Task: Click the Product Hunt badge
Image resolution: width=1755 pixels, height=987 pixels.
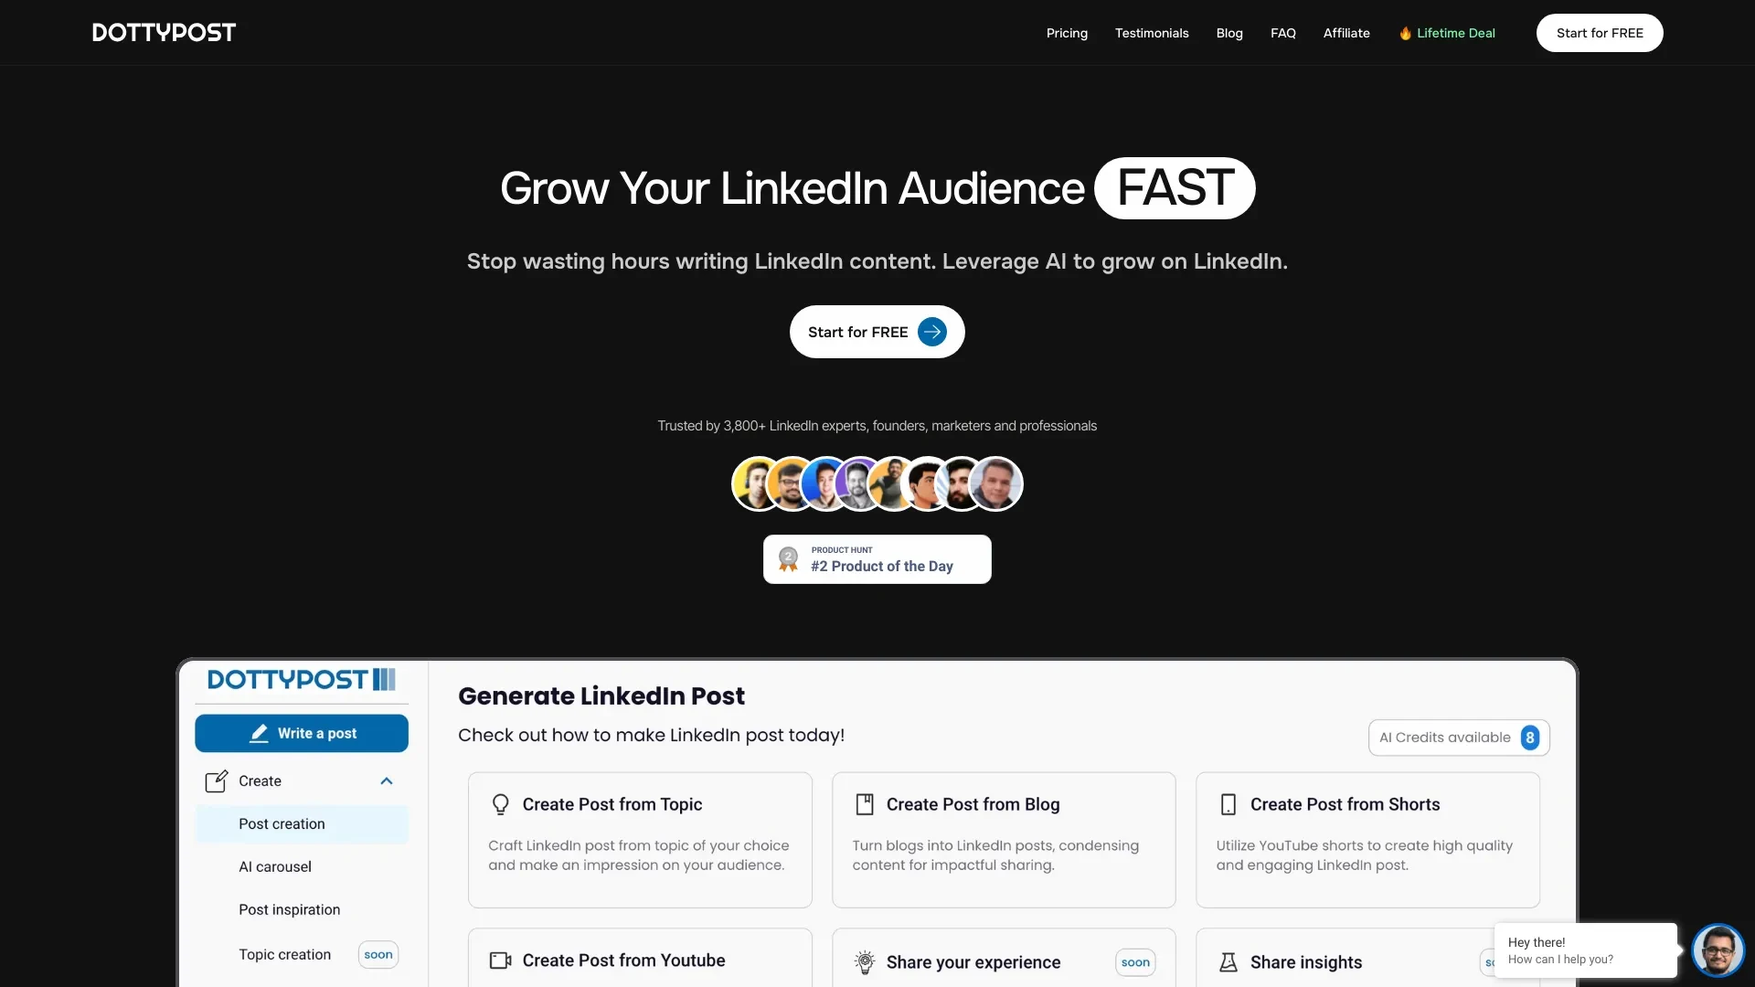Action: (877, 559)
